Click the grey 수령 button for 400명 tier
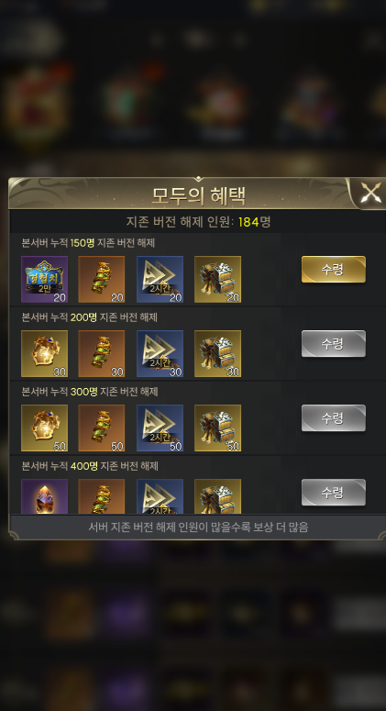 click(x=334, y=493)
